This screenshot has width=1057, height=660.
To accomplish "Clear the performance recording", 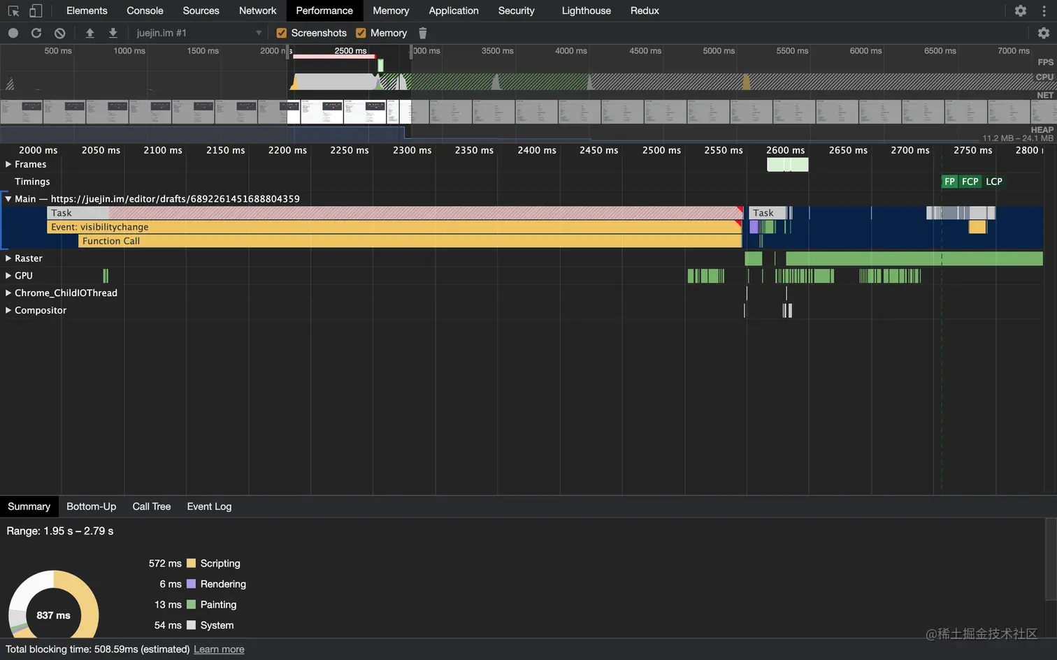I will point(60,33).
